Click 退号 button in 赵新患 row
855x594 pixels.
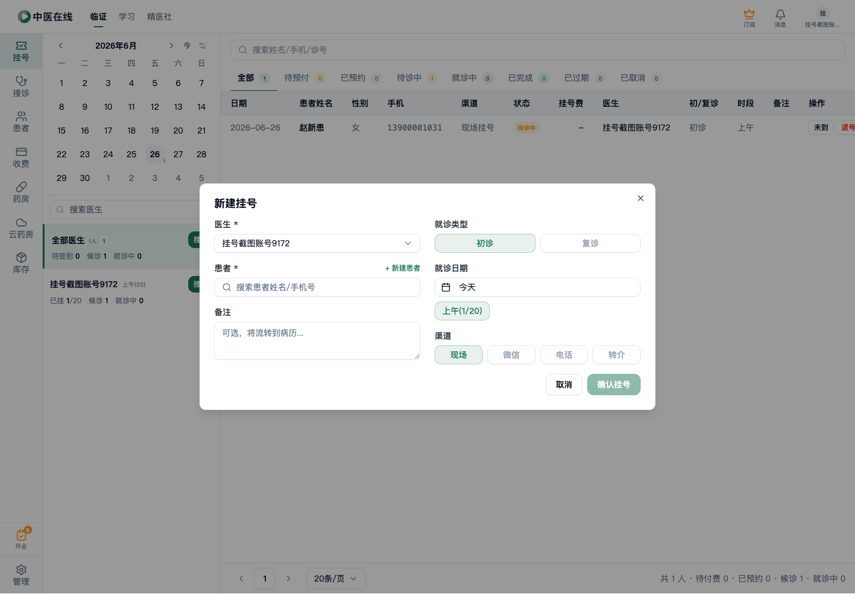(847, 128)
